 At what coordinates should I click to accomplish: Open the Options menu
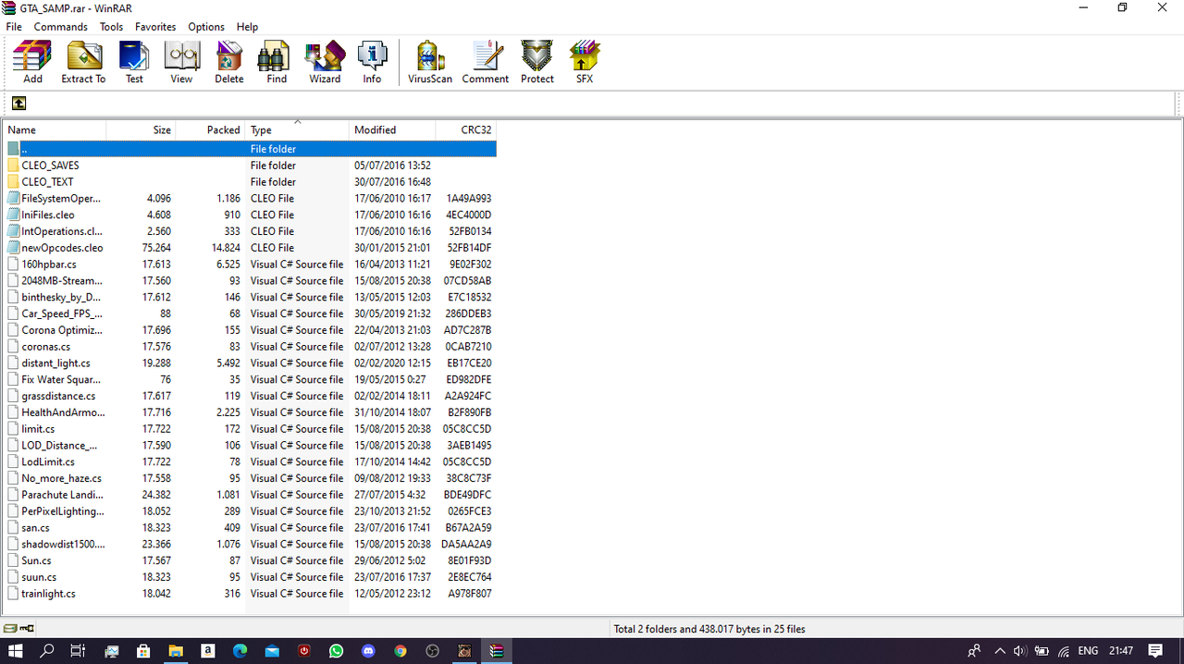tap(206, 27)
